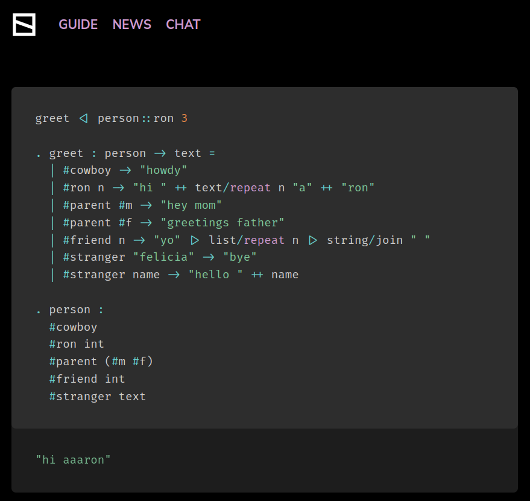The width and height of the screenshot is (530, 501).
Task: Click the Scrapscript logo in the top-left
Action: point(24,25)
